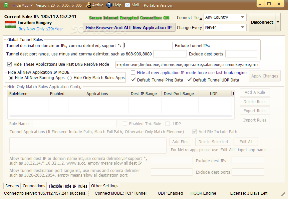
Task: Click the UDP column header
Action: (215, 94)
